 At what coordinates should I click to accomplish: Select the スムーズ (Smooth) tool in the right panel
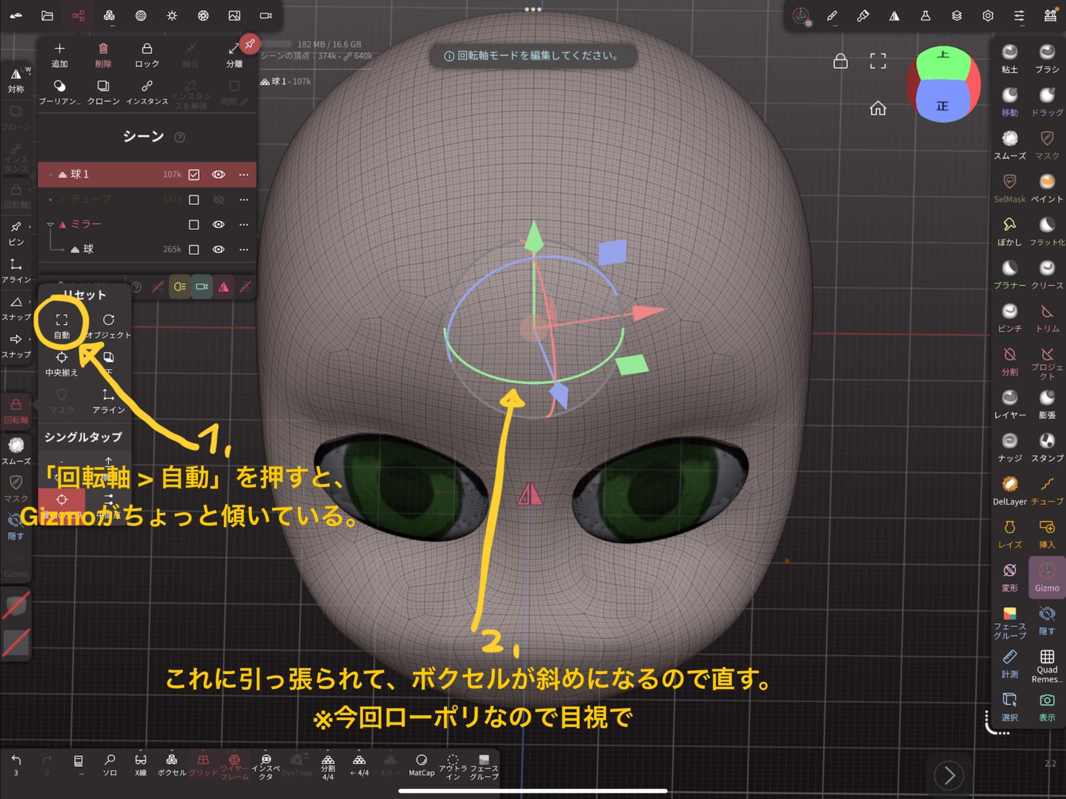[x=1009, y=144]
